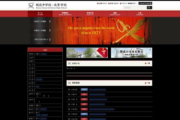Open the 開成の未来を創る banner
Image resolution: width=180 pixels, height=120 pixels.
point(132,53)
